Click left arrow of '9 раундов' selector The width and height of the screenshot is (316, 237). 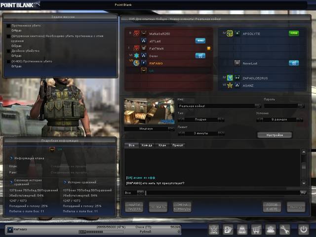[x=259, y=119]
